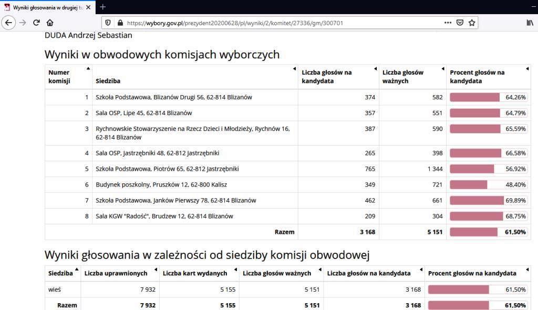Click vote count 462 in commission 7
Image resolution: width=538 pixels, height=310 pixels.
[x=370, y=200]
